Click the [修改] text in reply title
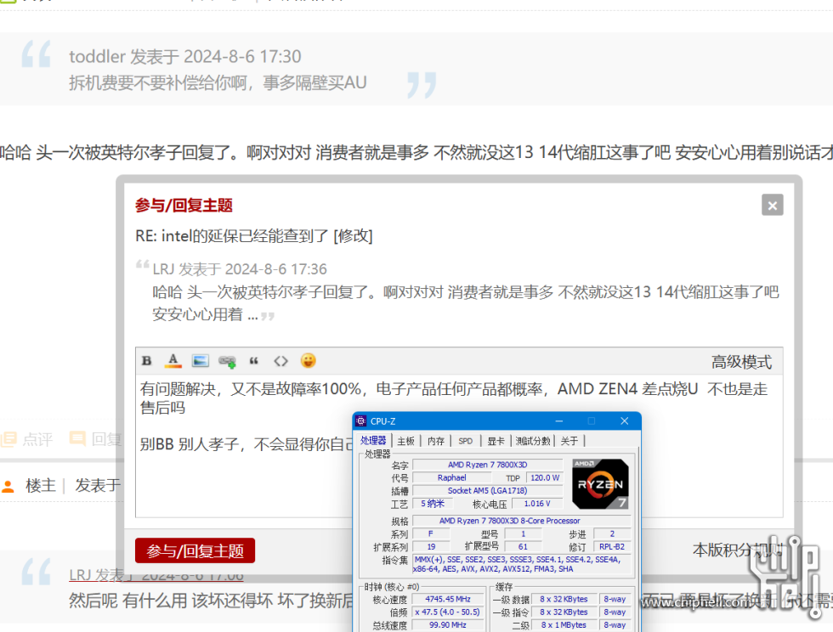This screenshot has width=833, height=632. (x=353, y=236)
